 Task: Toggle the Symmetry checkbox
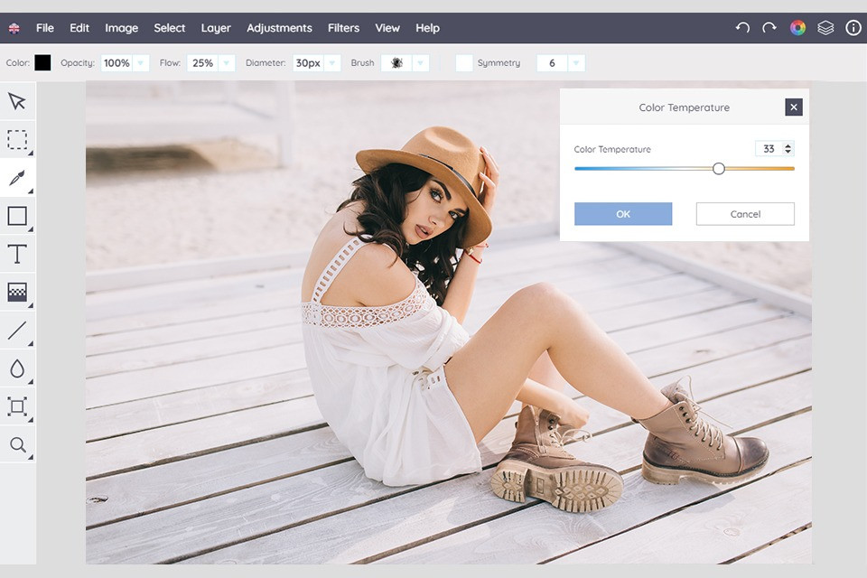click(x=464, y=63)
